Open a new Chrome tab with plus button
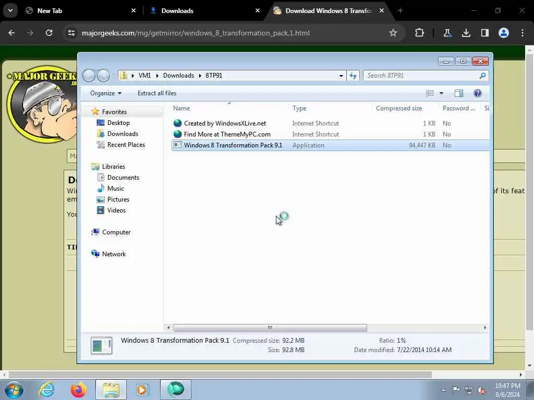Image resolution: width=534 pixels, height=400 pixels. (400, 10)
